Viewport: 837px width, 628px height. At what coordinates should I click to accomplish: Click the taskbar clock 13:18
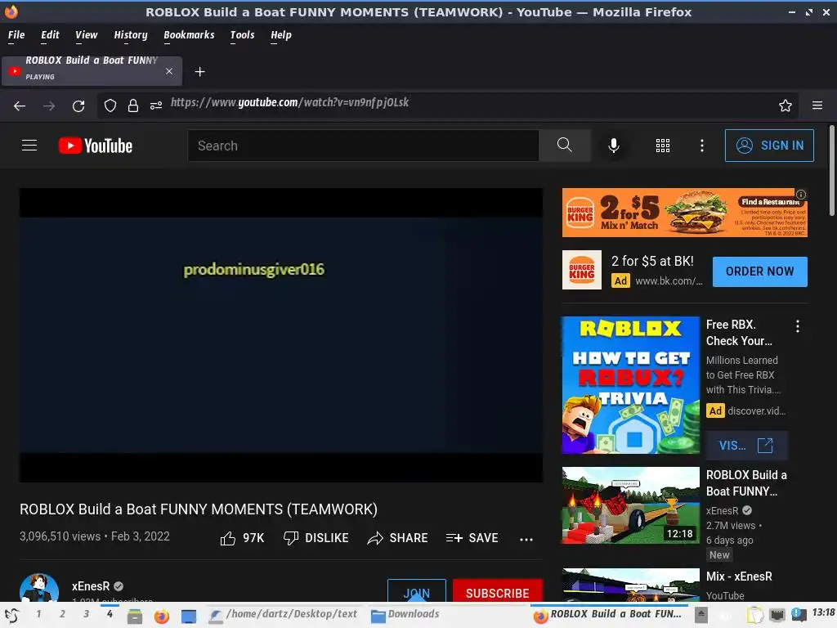[x=824, y=612]
